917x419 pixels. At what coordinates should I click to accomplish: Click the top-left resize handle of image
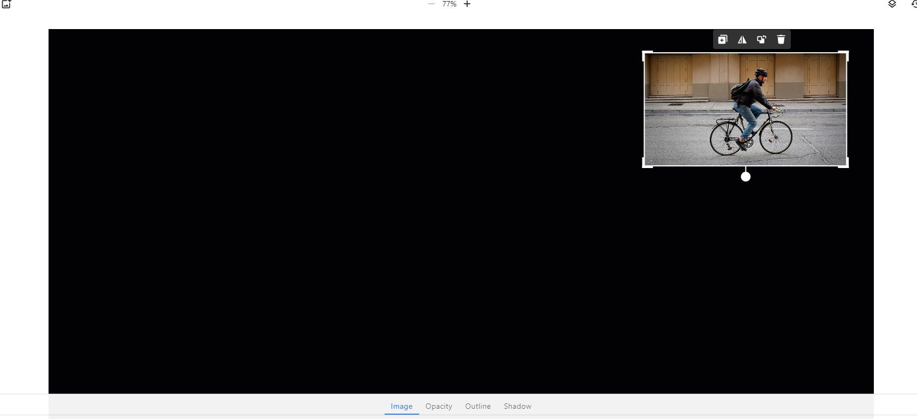pos(645,54)
